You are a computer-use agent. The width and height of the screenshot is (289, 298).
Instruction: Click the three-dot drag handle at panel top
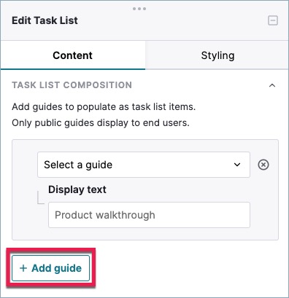click(139, 9)
